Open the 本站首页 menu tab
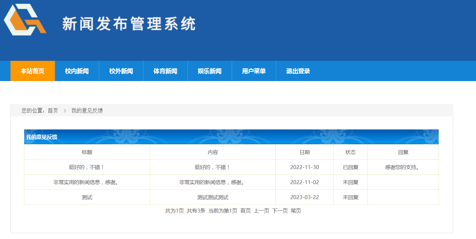 click(x=32, y=71)
